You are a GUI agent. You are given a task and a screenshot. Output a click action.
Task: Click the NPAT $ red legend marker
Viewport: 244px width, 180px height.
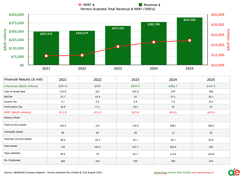click(80, 5)
